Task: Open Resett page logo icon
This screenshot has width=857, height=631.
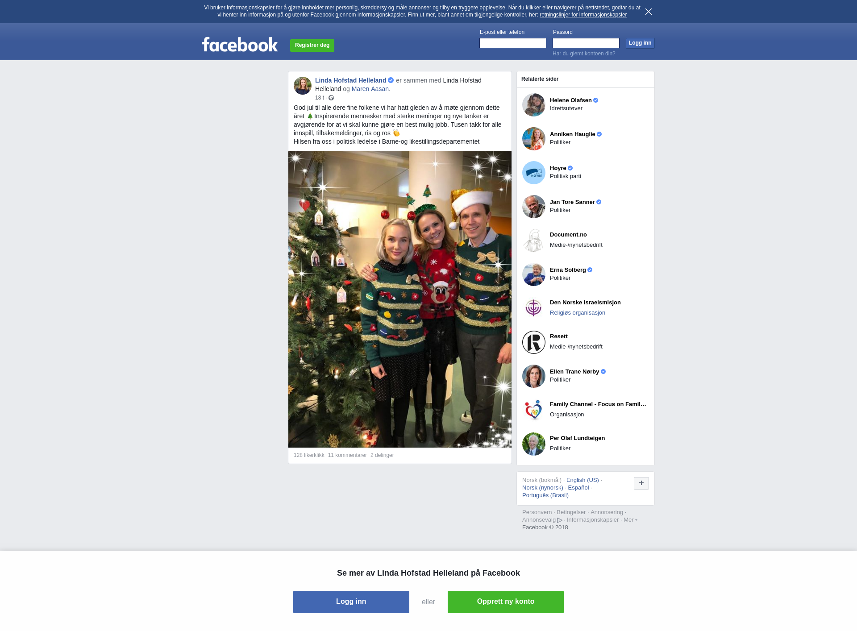Action: pyautogui.click(x=534, y=342)
